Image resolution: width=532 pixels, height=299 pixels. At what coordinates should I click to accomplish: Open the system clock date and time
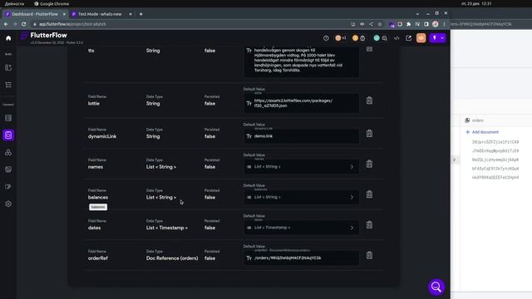point(476,3)
